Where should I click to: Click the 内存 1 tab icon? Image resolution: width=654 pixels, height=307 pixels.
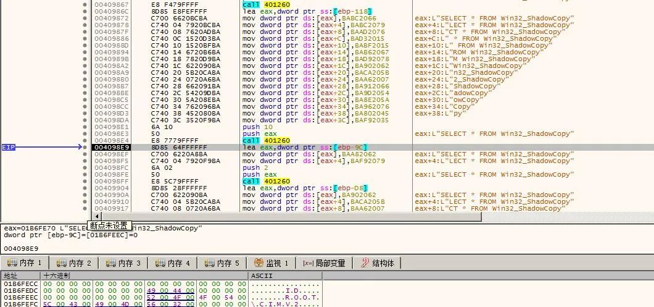click(12, 263)
